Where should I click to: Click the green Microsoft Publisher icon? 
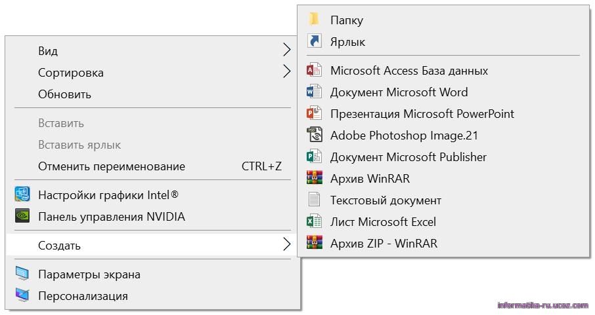[x=314, y=157]
